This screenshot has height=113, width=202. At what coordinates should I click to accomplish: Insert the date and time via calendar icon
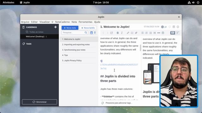163,33
